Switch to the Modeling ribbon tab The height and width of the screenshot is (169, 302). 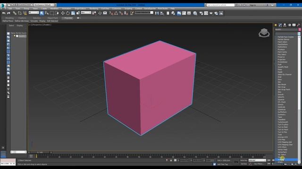pos(9,18)
